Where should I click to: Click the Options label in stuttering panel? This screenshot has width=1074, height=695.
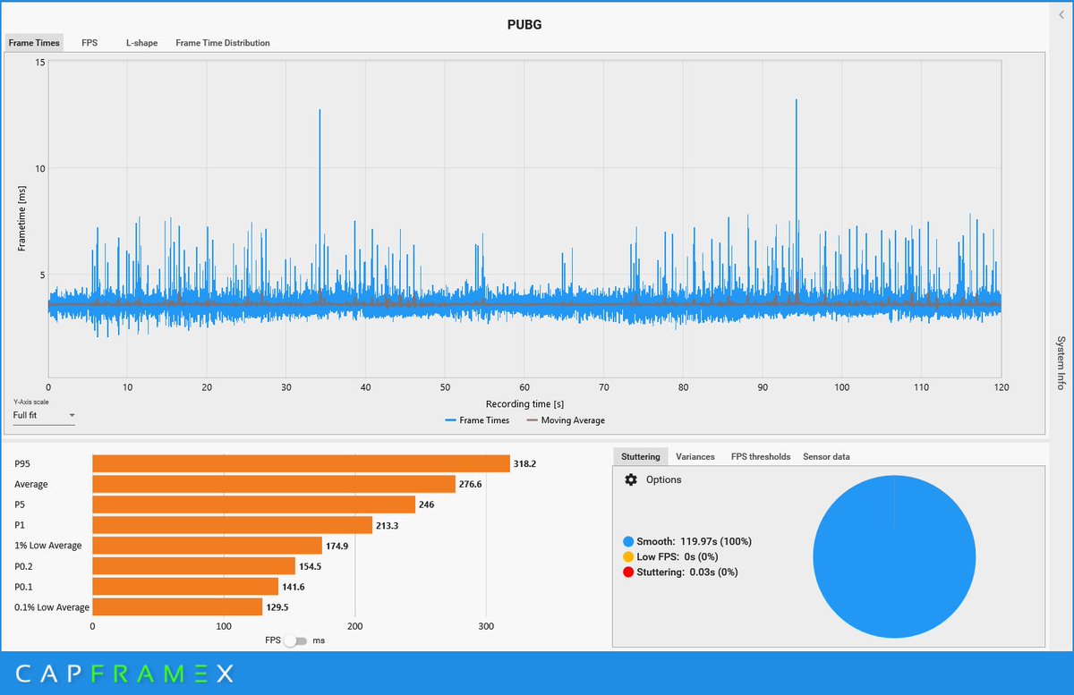click(x=663, y=480)
